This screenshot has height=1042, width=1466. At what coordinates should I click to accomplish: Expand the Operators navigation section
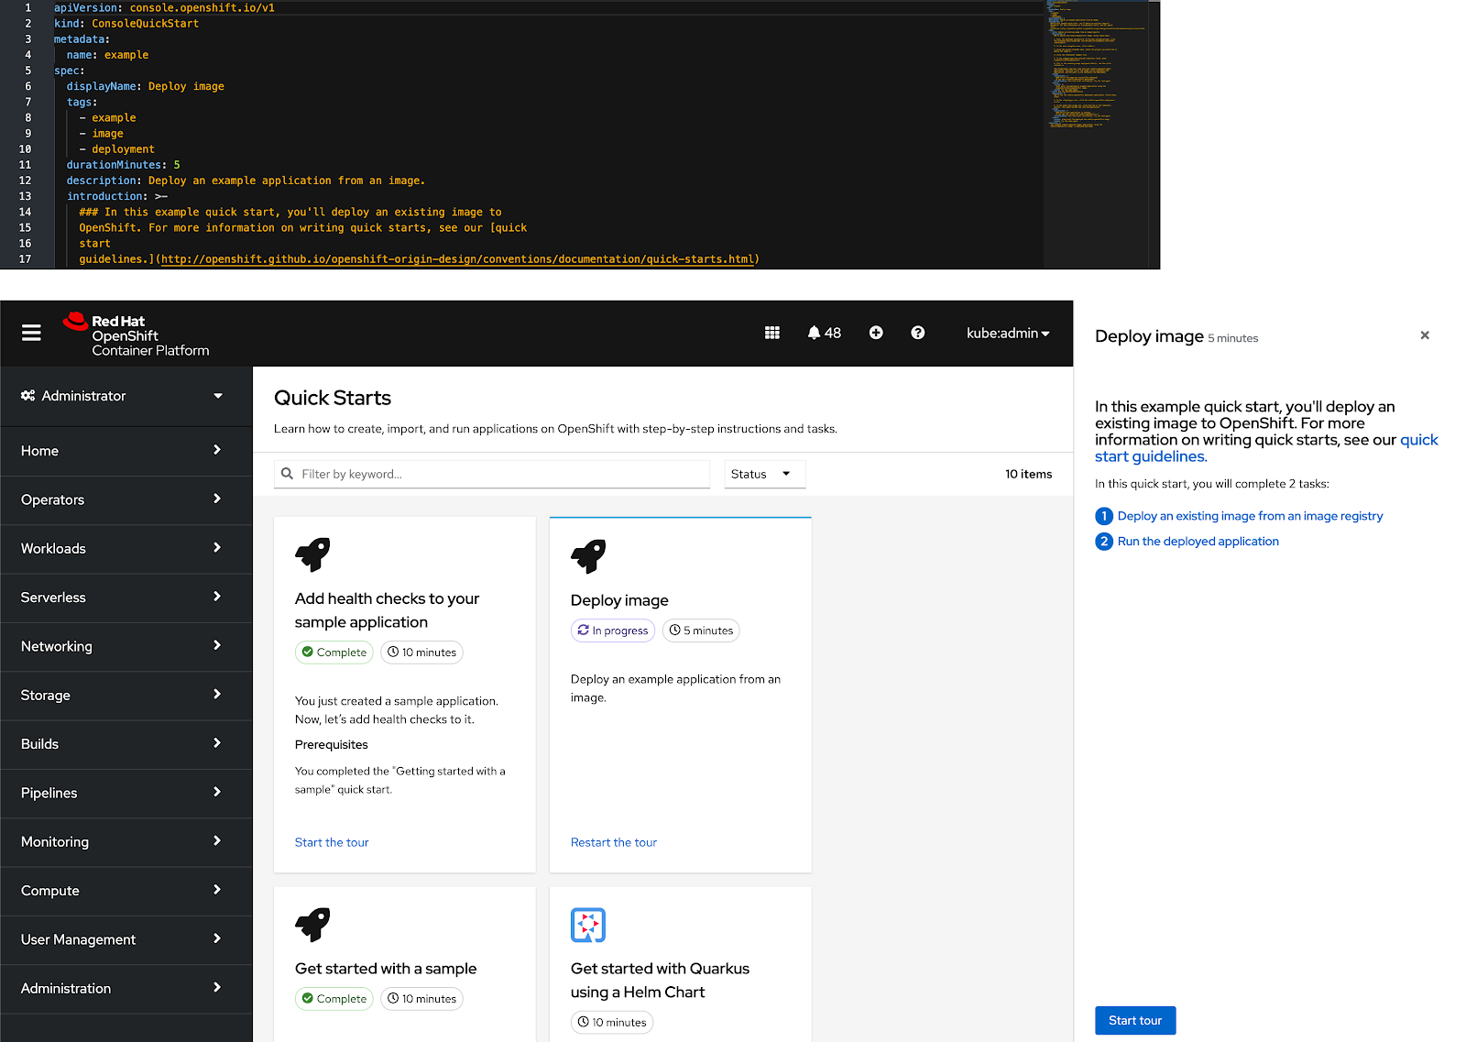coord(126,499)
